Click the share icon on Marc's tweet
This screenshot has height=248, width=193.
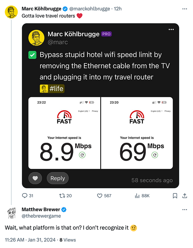(x=185, y=195)
